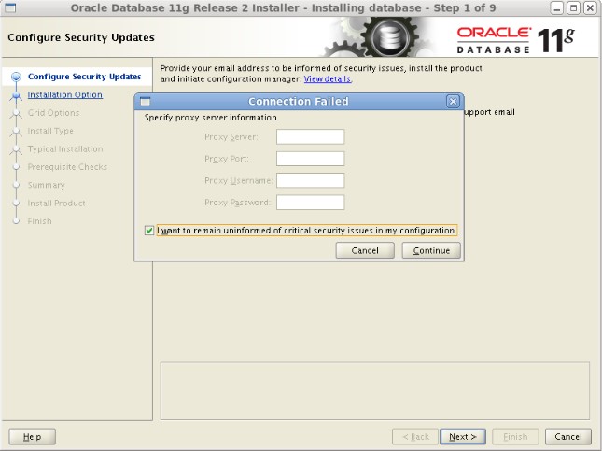Click the Finish step in sidebar
Image resolution: width=602 pixels, height=451 pixels.
pos(39,221)
